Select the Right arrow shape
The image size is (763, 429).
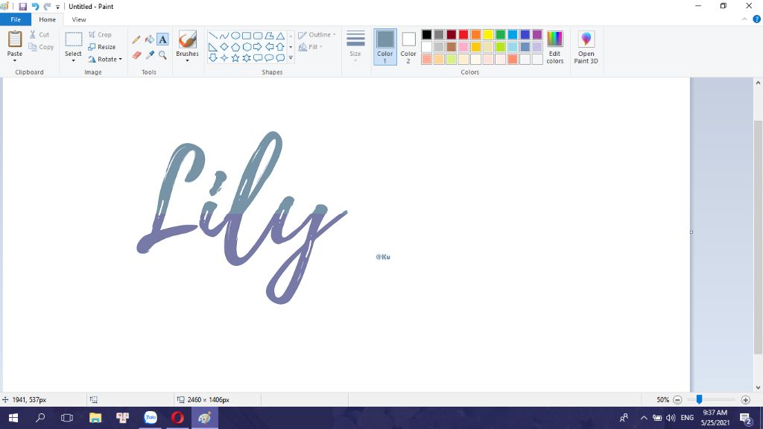click(258, 47)
